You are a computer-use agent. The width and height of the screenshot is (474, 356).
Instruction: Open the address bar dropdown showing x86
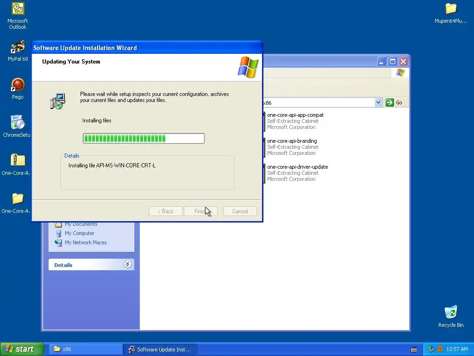[378, 102]
